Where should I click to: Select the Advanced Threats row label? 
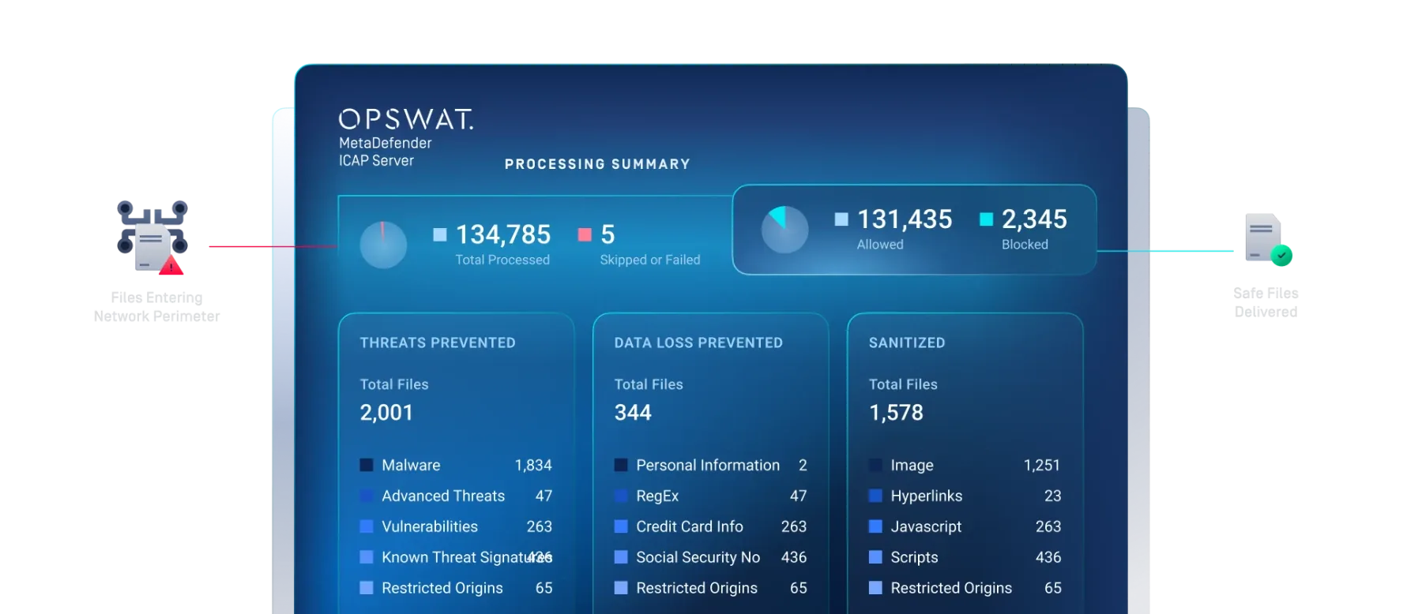[443, 496]
